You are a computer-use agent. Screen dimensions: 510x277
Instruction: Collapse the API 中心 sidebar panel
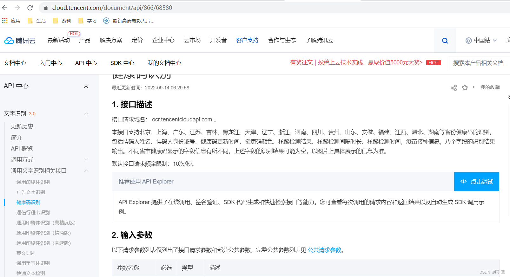(x=86, y=86)
